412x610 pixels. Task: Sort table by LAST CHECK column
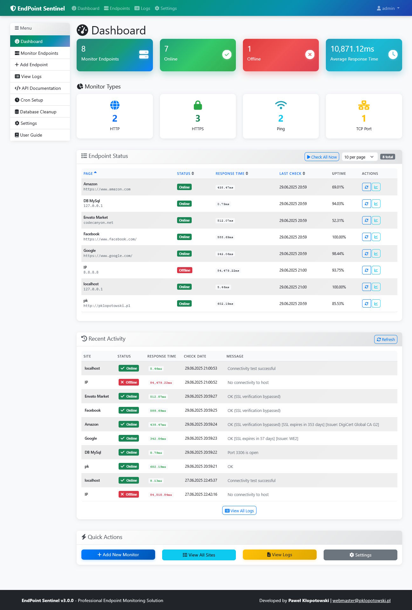292,174
